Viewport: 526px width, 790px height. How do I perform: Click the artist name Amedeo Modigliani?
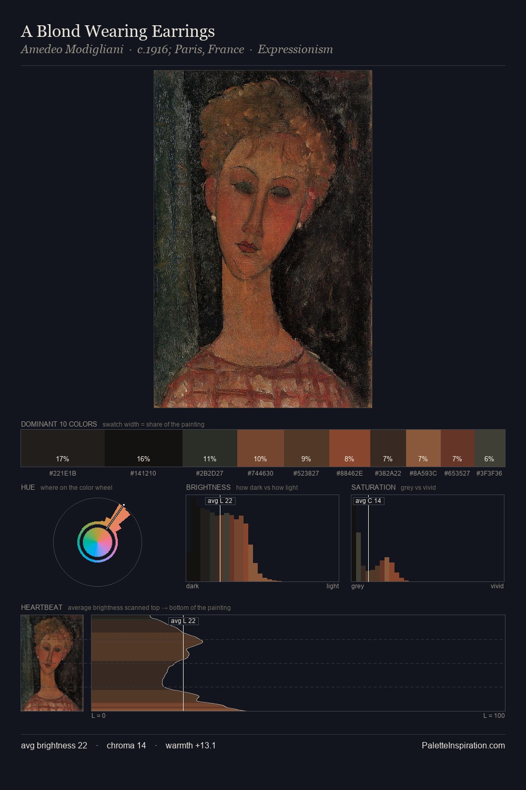pyautogui.click(x=72, y=50)
